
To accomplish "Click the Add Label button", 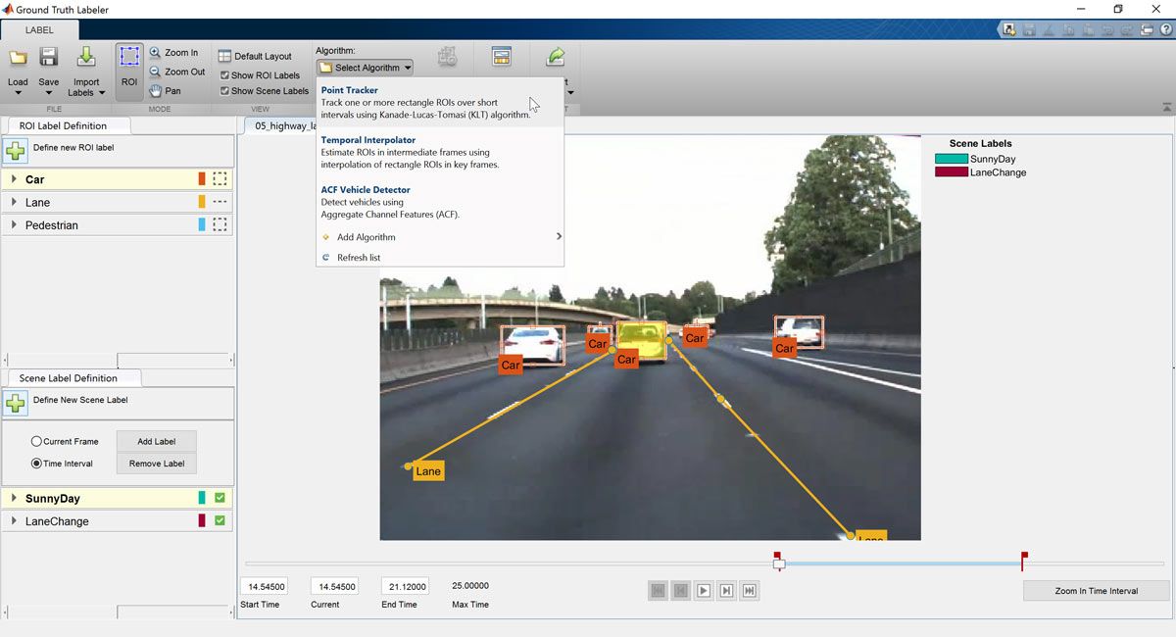I will coord(156,442).
